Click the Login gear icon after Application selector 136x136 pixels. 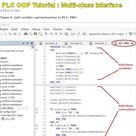[x=130, y=34]
